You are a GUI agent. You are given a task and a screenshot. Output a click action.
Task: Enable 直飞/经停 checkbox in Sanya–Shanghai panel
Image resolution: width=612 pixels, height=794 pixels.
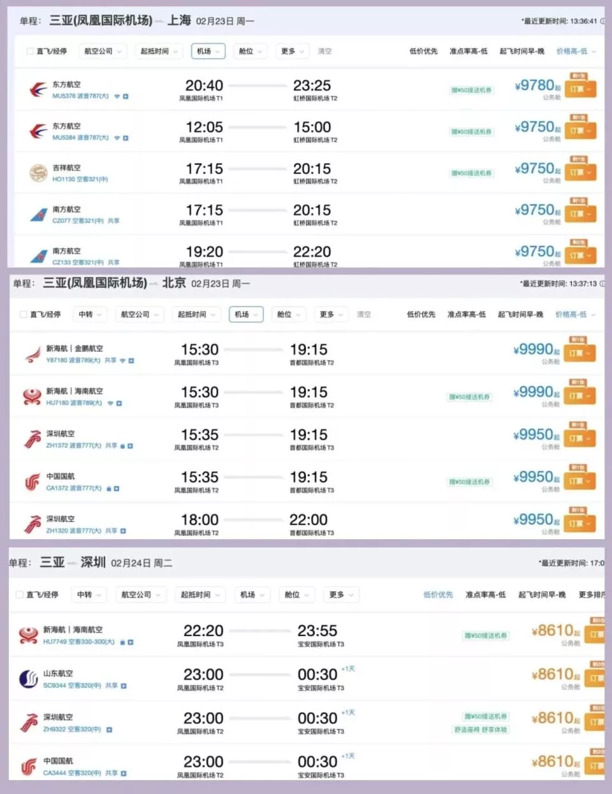(x=30, y=52)
